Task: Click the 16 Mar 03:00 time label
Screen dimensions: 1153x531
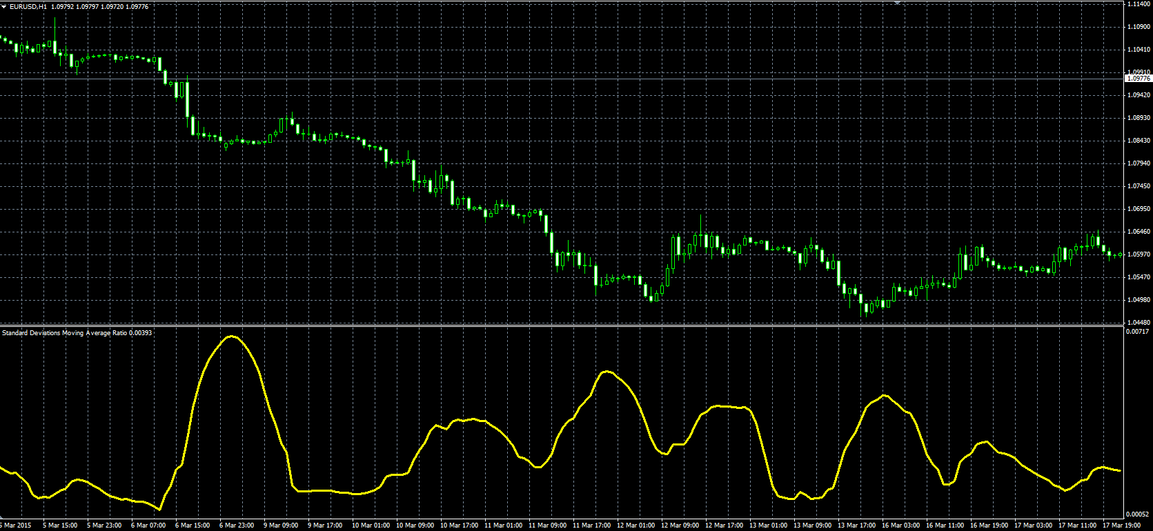Action: [x=900, y=525]
